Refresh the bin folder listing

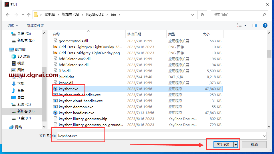coord(202,15)
